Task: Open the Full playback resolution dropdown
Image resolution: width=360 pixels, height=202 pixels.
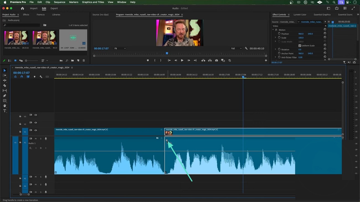Action: point(236,48)
